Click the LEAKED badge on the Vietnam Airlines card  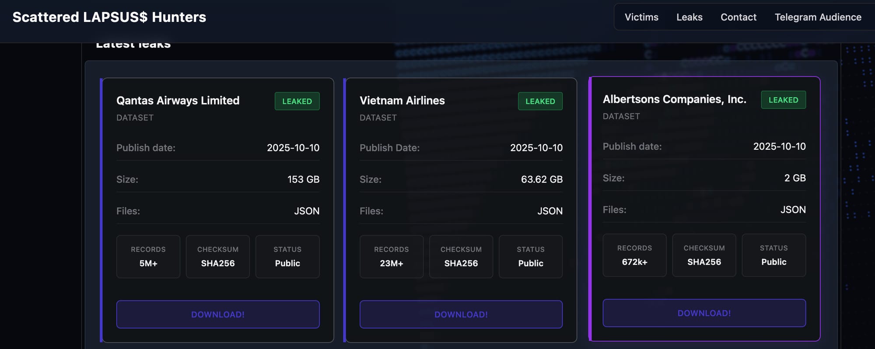point(540,101)
